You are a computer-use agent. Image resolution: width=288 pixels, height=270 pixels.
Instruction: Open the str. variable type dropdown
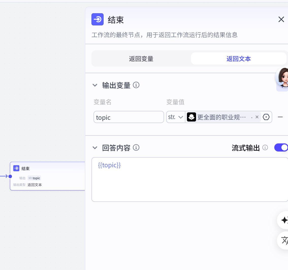175,117
